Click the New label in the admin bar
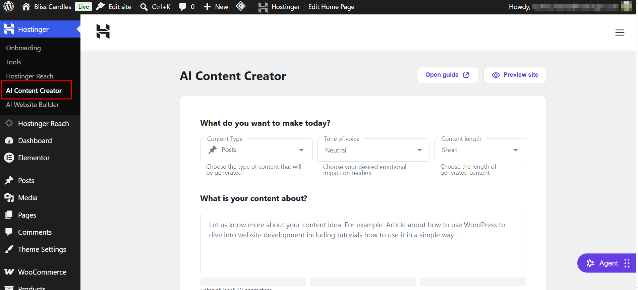 [x=222, y=7]
